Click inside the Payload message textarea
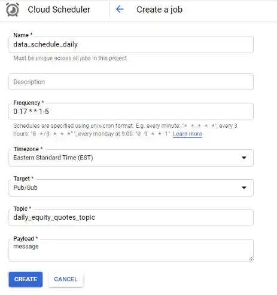The height and width of the screenshot is (295, 277). pyautogui.click(x=131, y=250)
